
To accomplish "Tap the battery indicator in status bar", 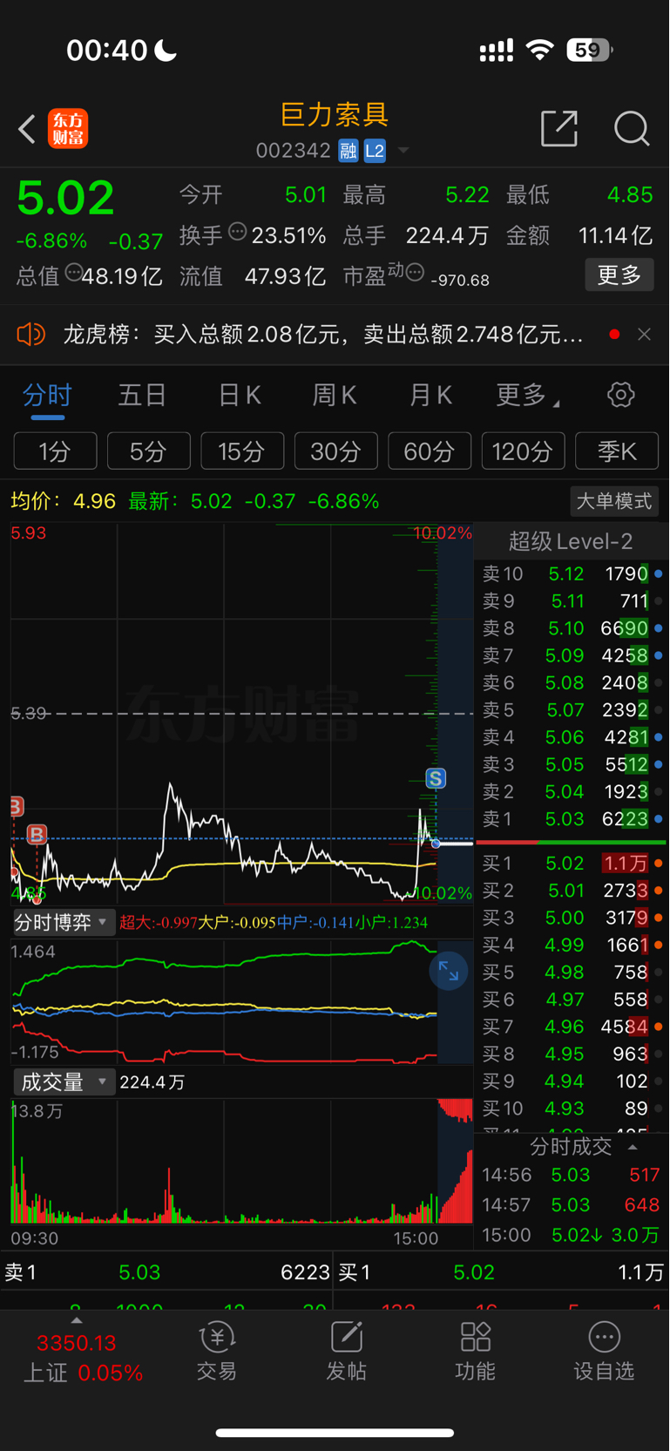I will 590,51.
